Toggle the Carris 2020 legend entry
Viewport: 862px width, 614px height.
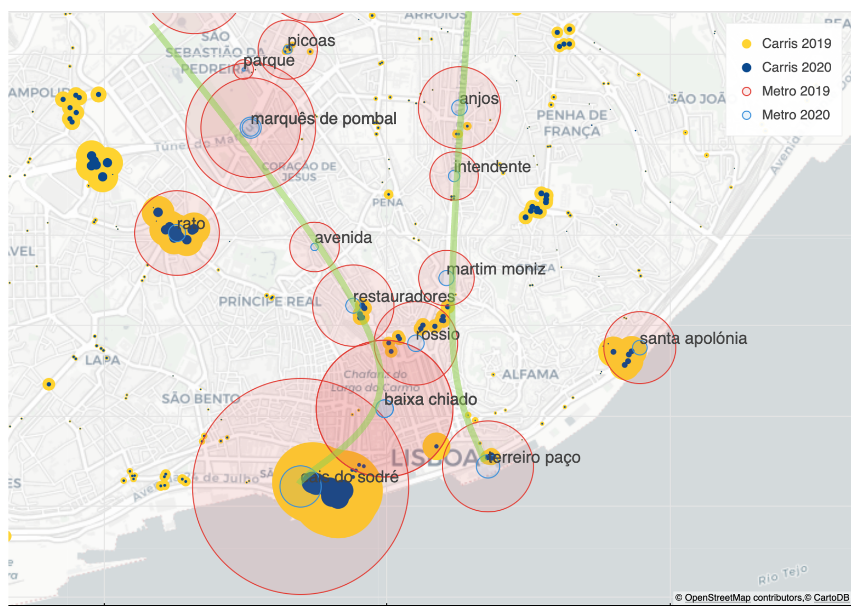[x=786, y=67]
